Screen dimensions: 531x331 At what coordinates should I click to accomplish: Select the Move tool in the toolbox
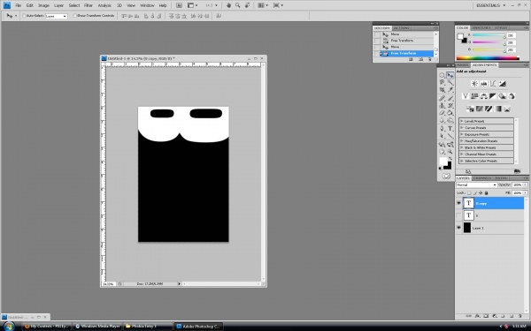[x=450, y=75]
